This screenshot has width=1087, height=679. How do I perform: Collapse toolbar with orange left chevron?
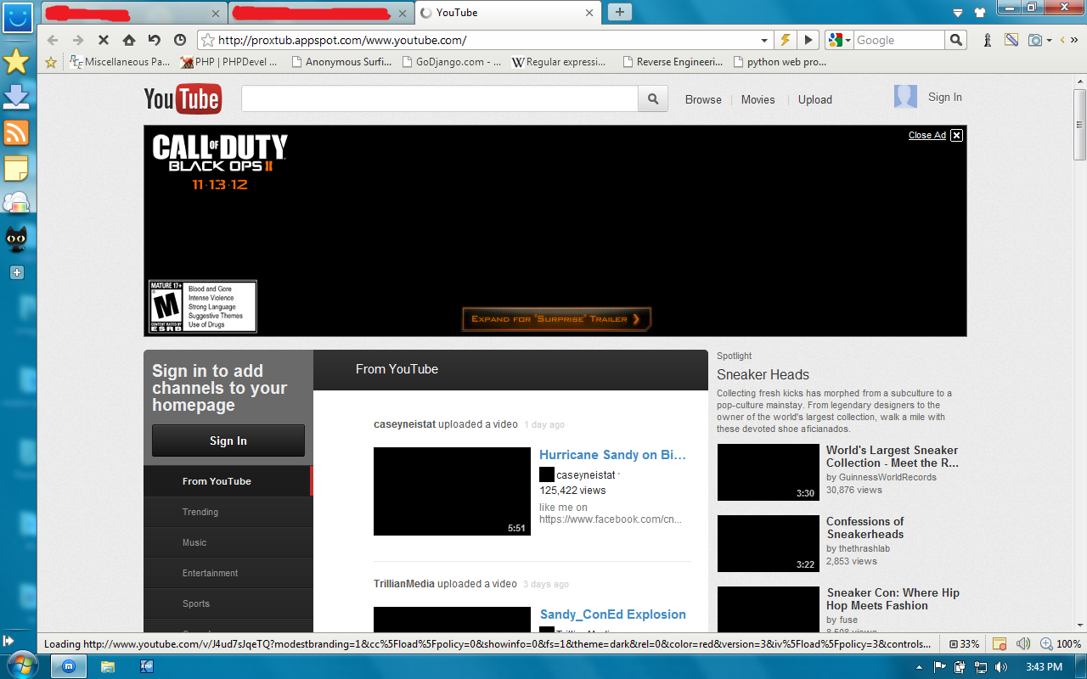point(1062,40)
